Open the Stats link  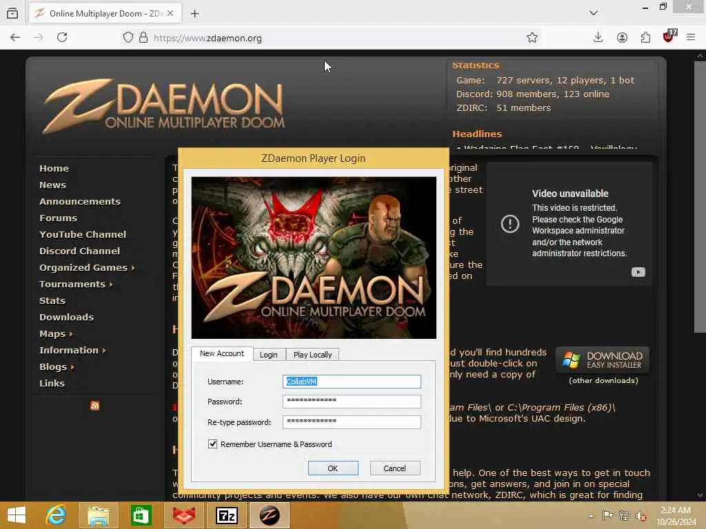click(52, 300)
